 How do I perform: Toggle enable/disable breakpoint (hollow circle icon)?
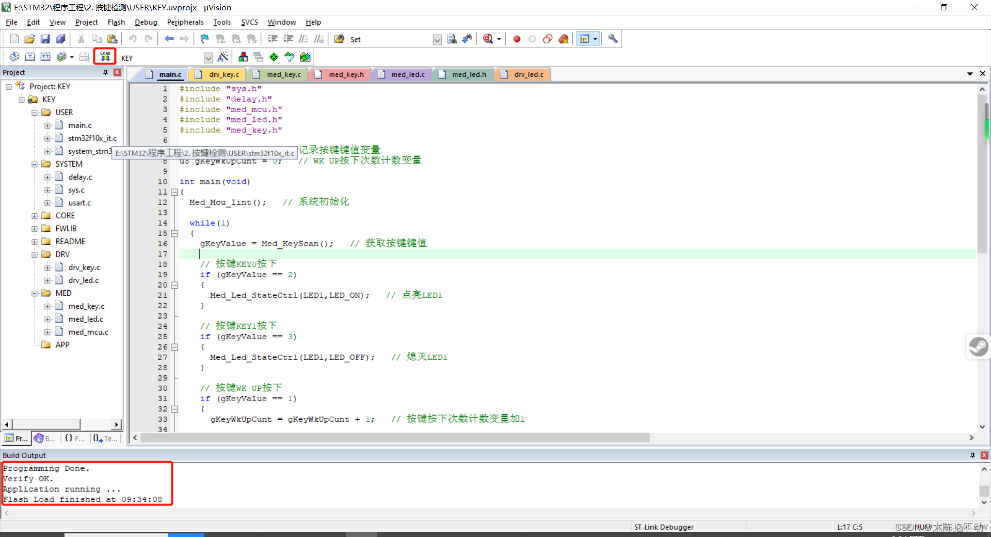(532, 39)
